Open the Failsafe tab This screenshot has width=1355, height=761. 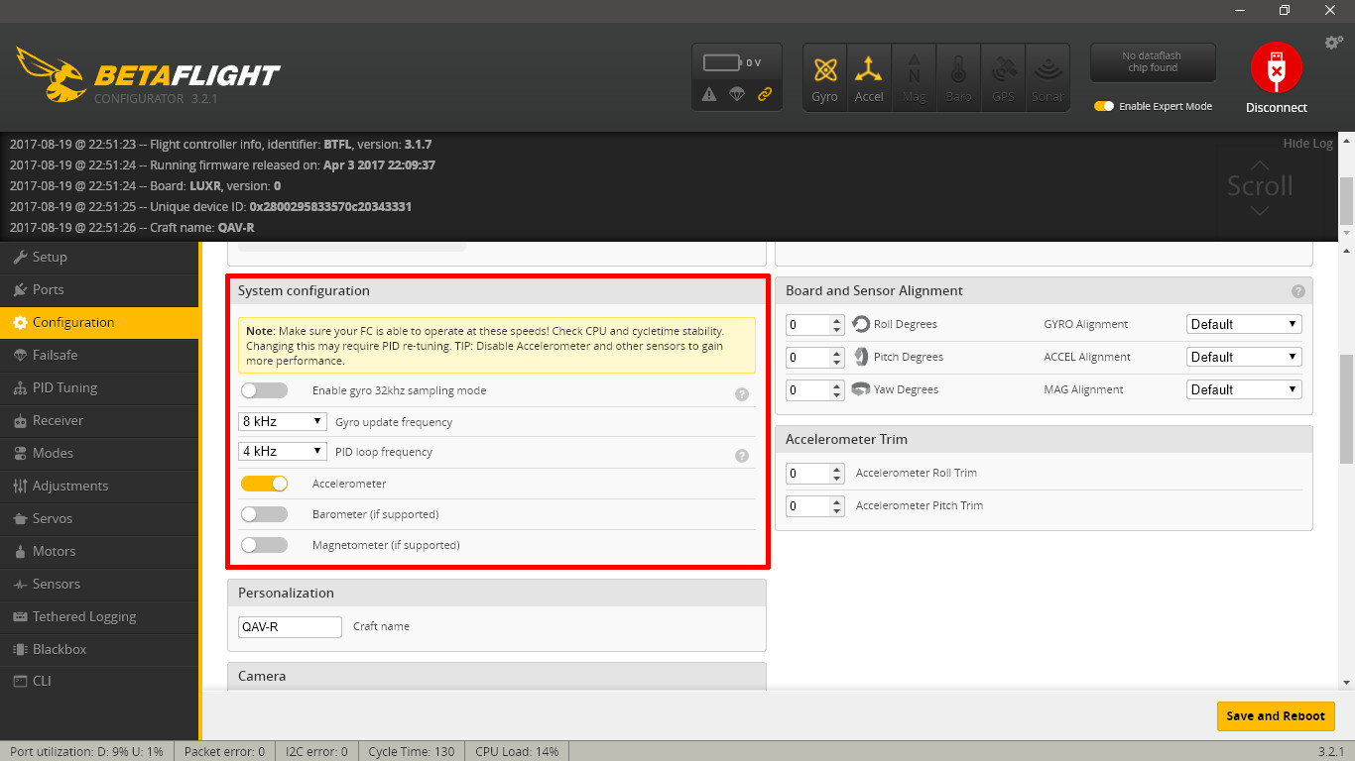coord(99,355)
